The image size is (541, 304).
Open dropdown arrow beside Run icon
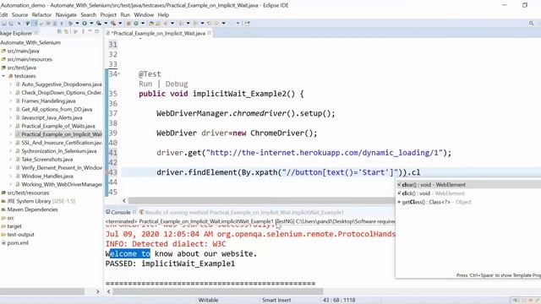(91, 24)
